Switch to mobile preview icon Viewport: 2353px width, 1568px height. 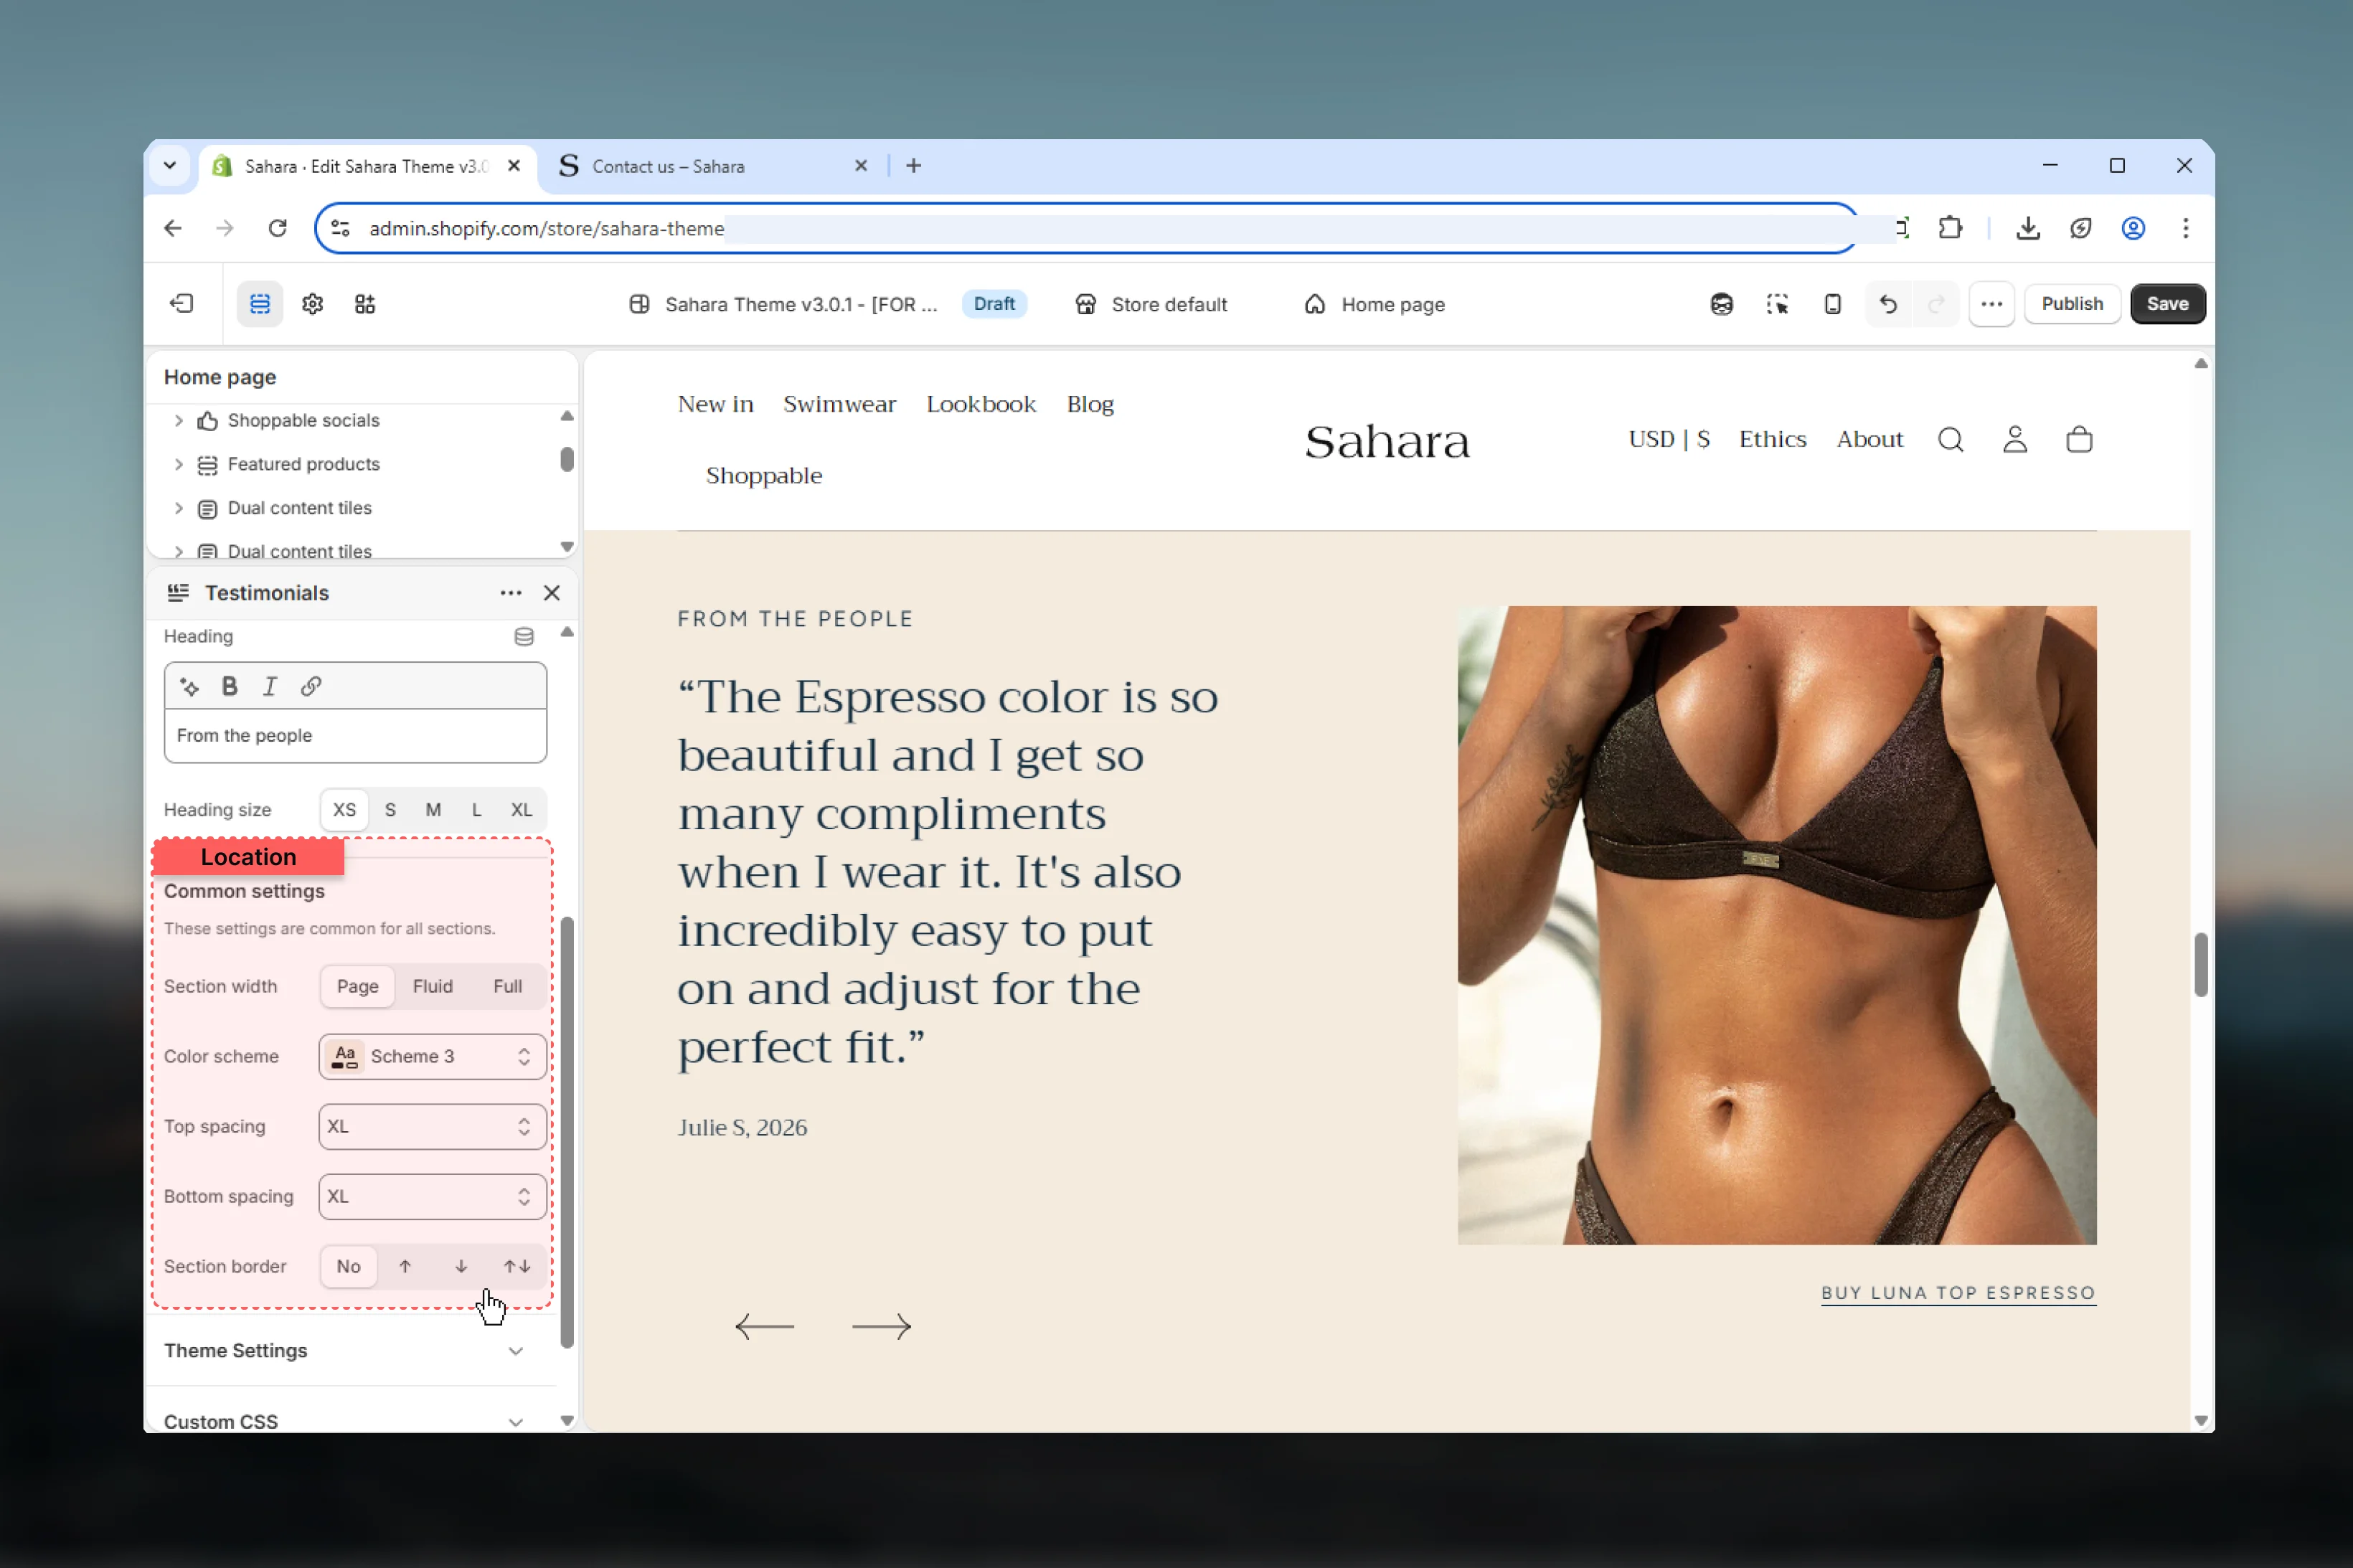click(x=1832, y=304)
